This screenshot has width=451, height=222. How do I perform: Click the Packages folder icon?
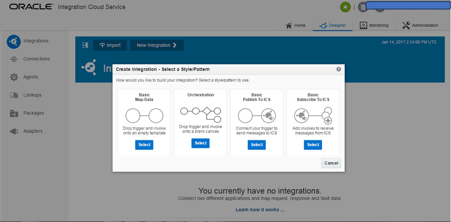click(14, 113)
